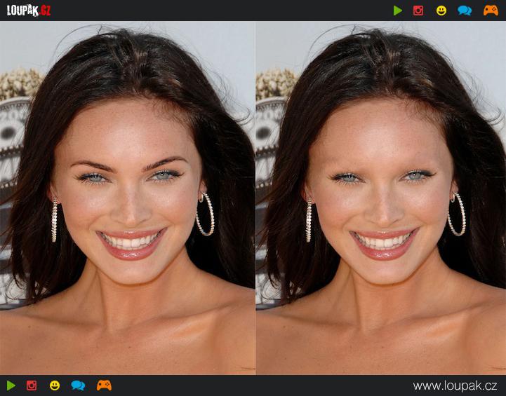Click the green play icon in top bar
Image resolution: width=506 pixels, height=396 pixels.
[x=398, y=11]
